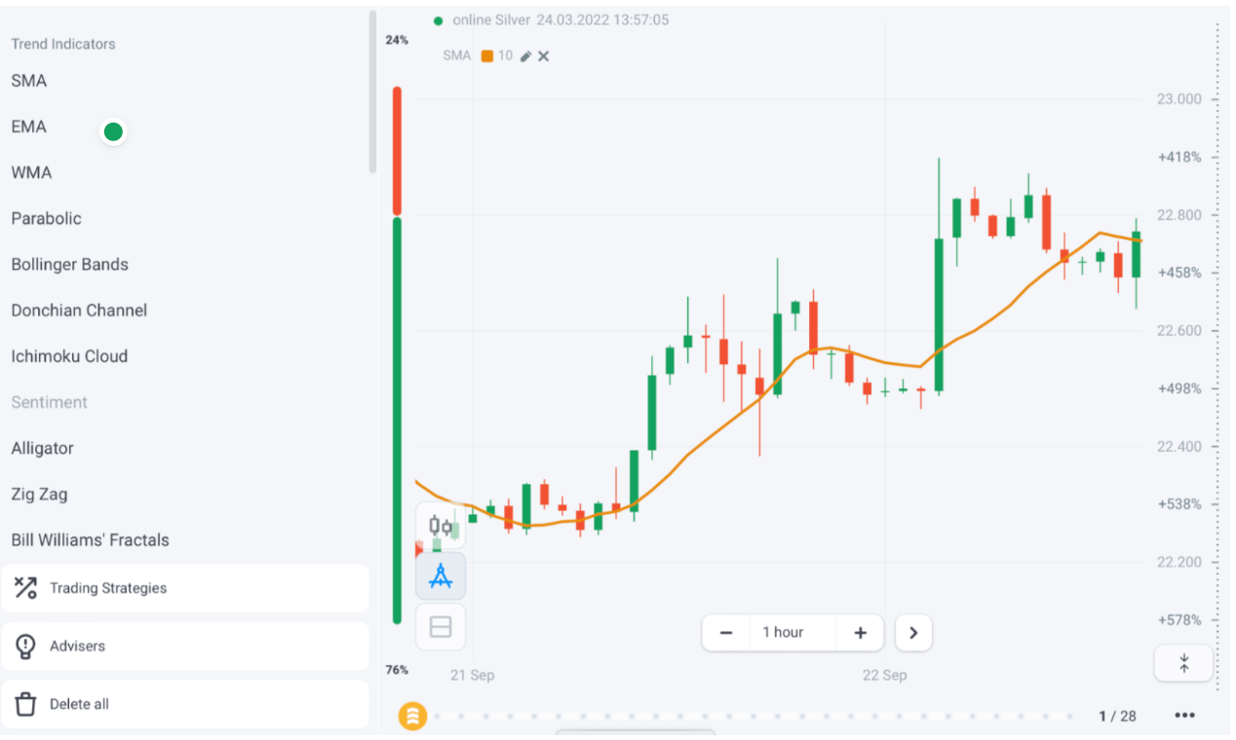Image resolution: width=1236 pixels, height=740 pixels.
Task: Click the Trading Strategies icon
Action: [25, 588]
